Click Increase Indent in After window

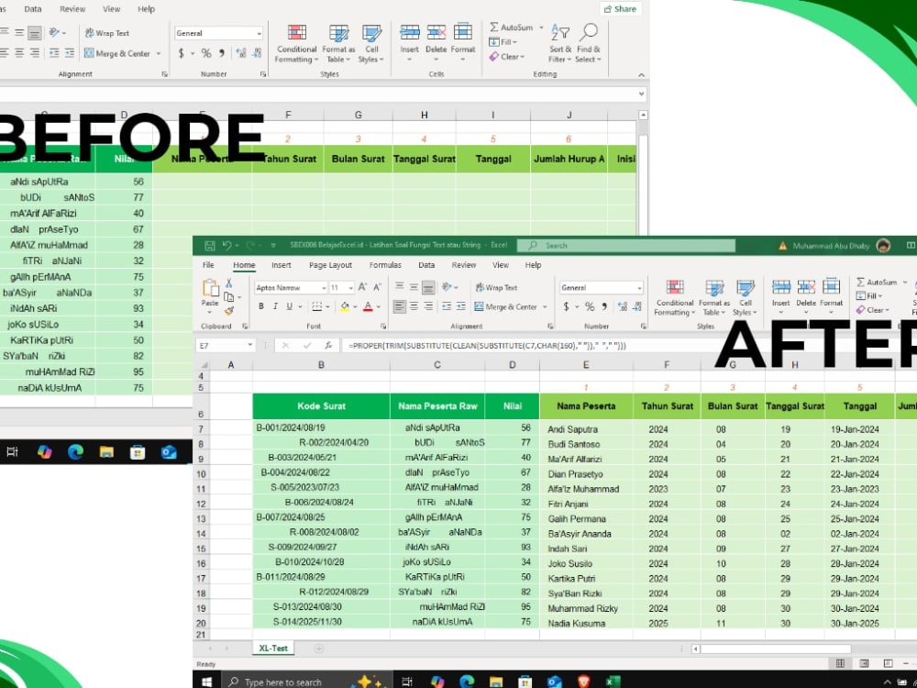pyautogui.click(x=461, y=306)
